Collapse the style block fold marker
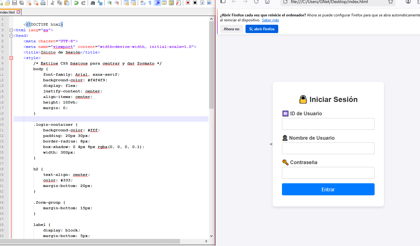 pos(11,58)
